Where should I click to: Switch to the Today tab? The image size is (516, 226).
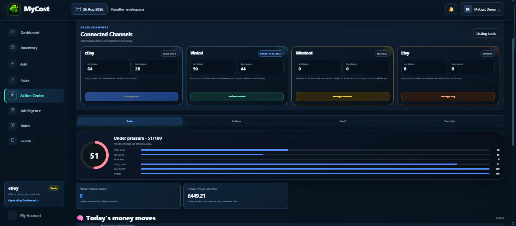point(130,121)
